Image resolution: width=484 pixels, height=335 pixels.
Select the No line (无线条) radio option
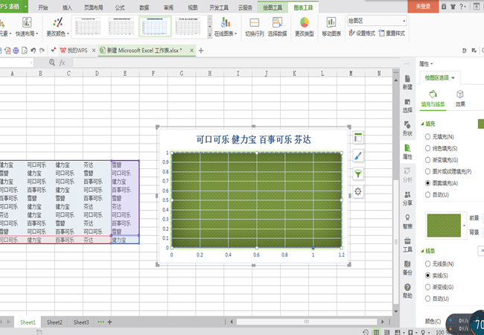point(427,264)
